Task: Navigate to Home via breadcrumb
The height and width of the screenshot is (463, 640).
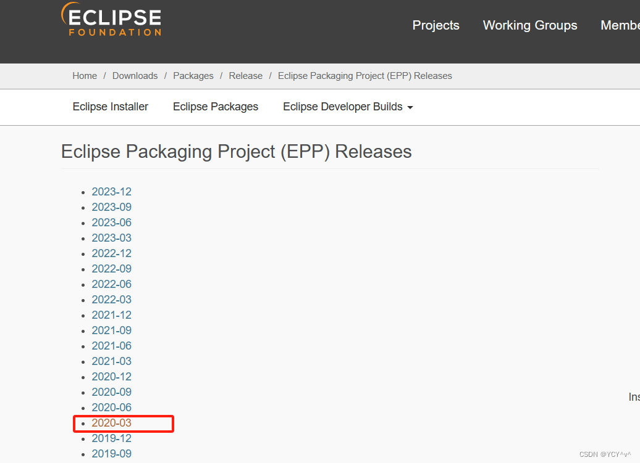Action: (85, 75)
